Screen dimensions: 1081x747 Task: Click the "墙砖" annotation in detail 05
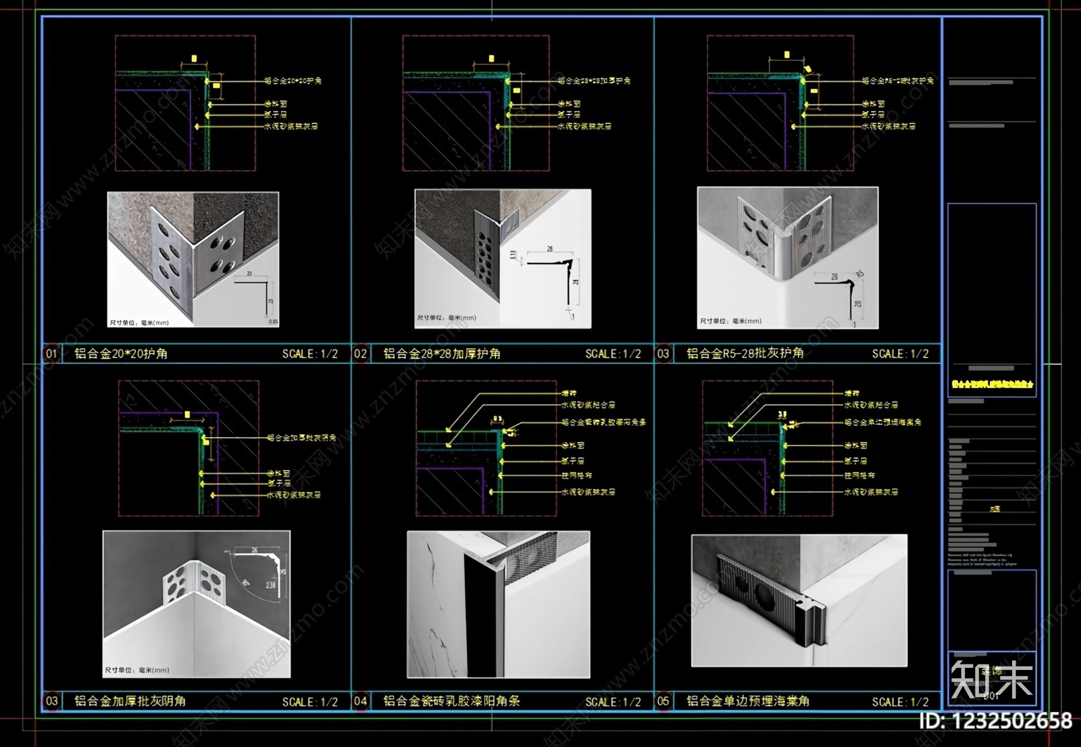pyautogui.click(x=852, y=393)
